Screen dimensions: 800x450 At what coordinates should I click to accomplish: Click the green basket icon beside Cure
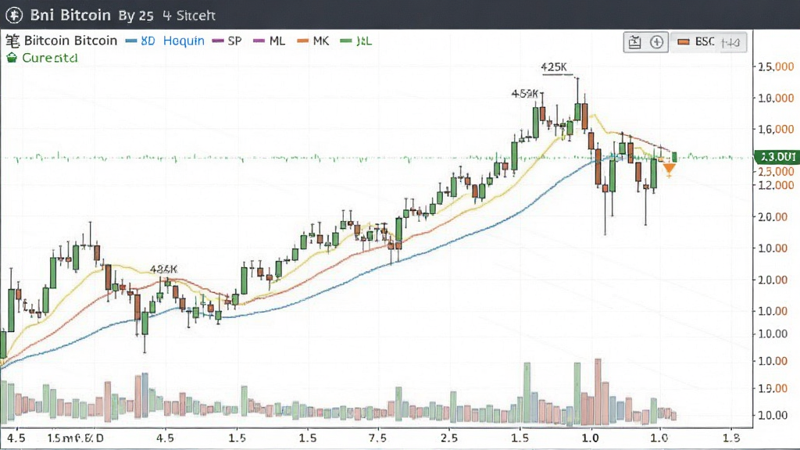[12, 58]
